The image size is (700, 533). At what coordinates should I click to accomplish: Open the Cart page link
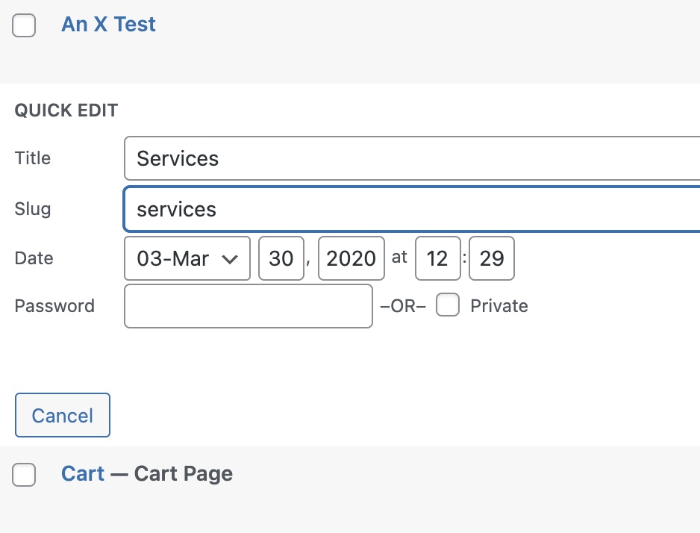83,473
